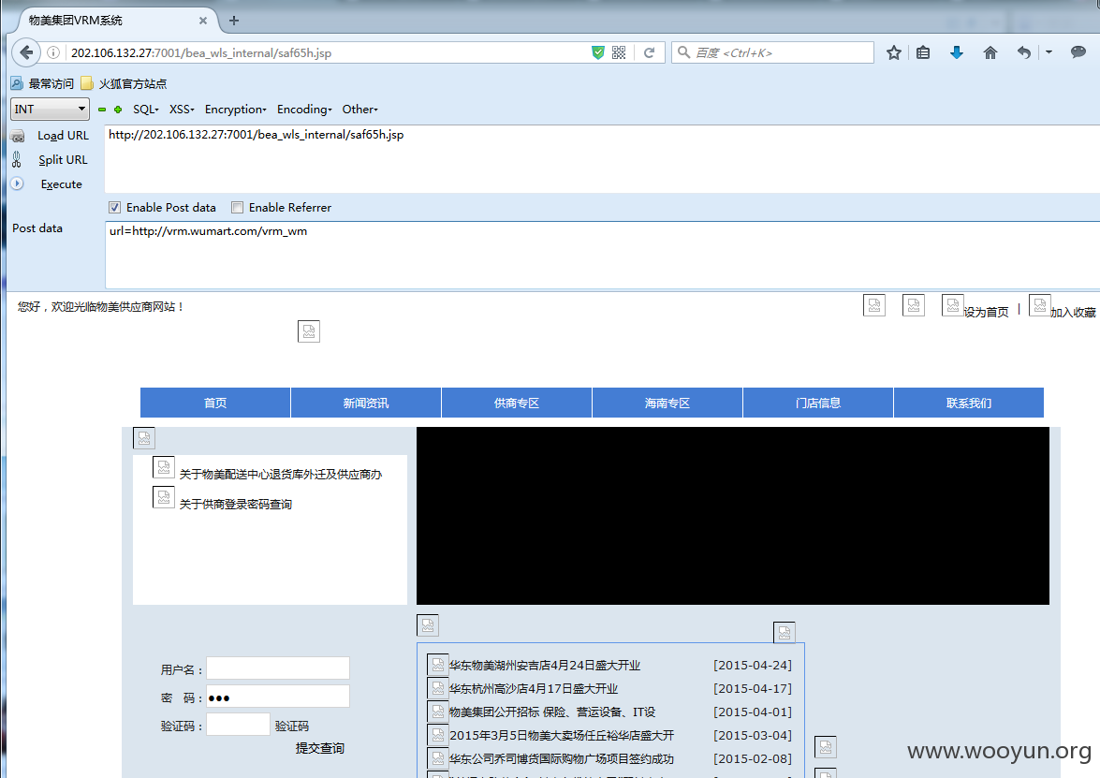1100x778 pixels.
Task: Click the Execute play icon
Action: coord(18,183)
